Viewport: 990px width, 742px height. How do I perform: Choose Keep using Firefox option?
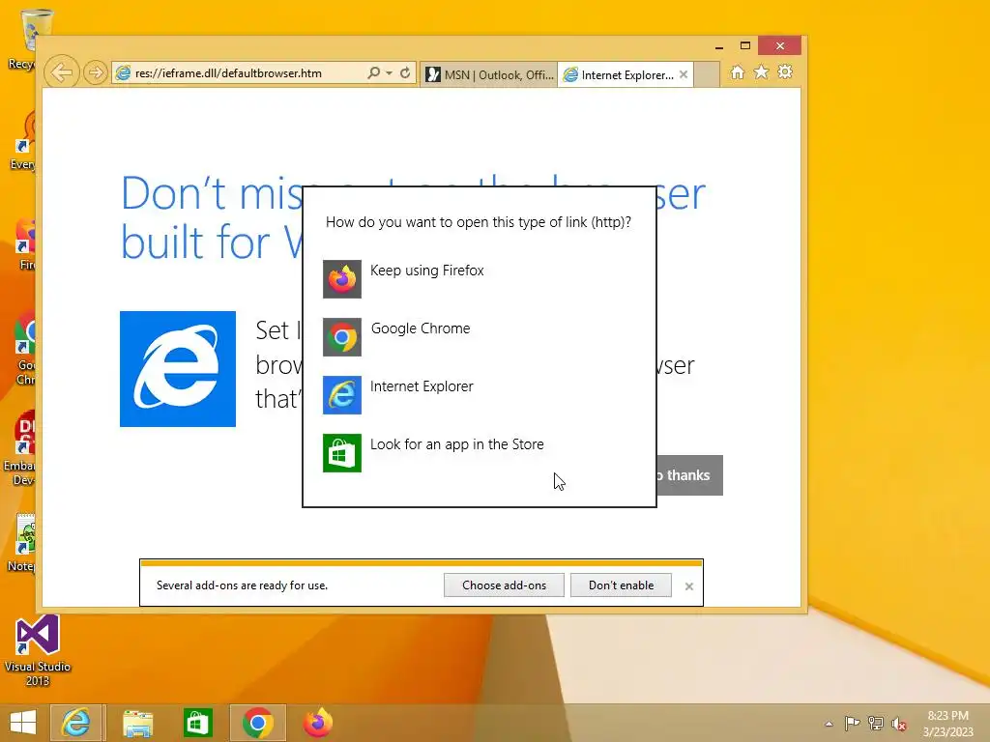[x=480, y=278]
